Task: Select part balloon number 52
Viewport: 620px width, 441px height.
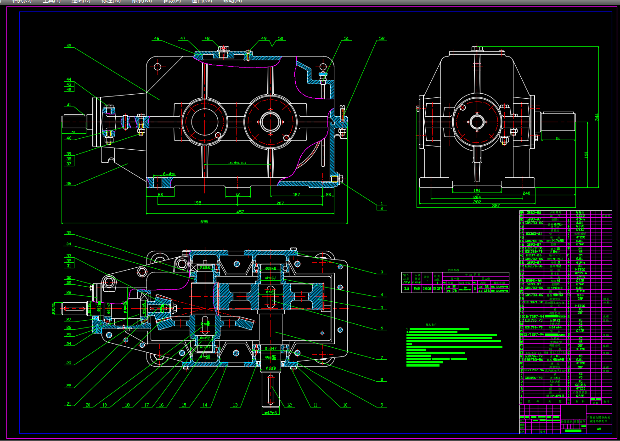Action: pyautogui.click(x=382, y=39)
